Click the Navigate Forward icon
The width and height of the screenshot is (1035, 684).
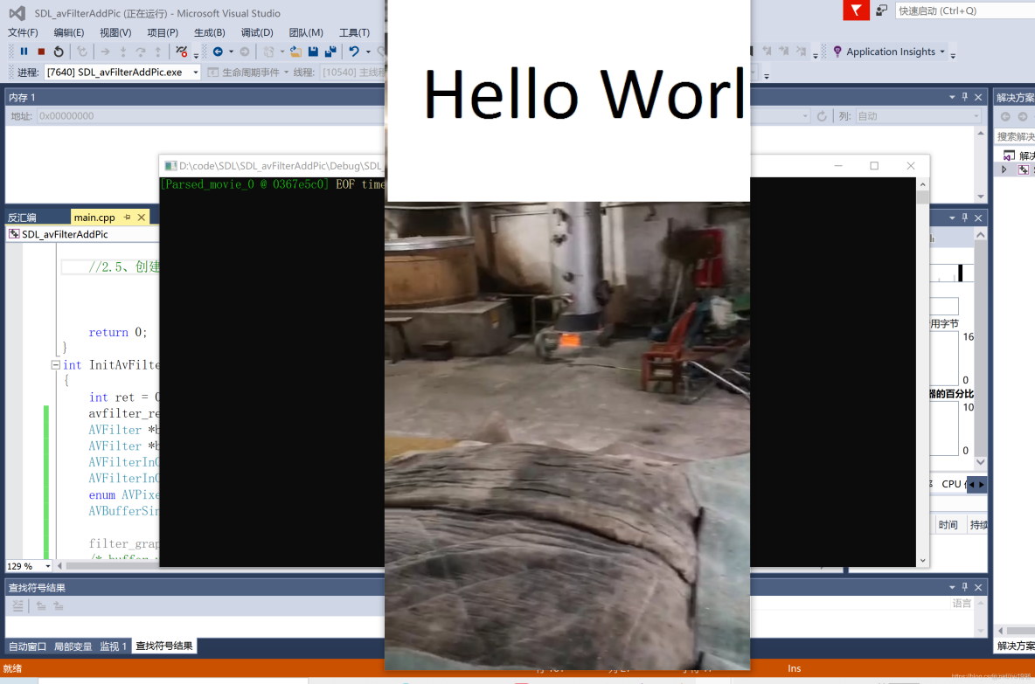(245, 52)
